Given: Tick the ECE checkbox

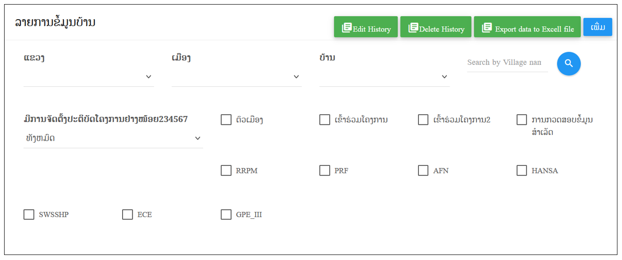Looking at the screenshot, I should tap(128, 214).
